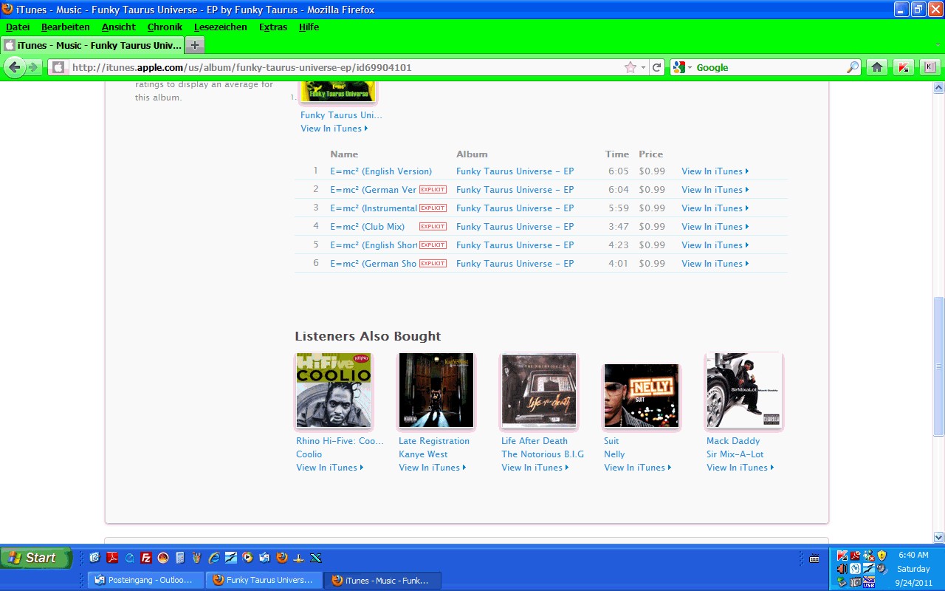Launch Internet Explorer from the quick launch bar

point(214,558)
